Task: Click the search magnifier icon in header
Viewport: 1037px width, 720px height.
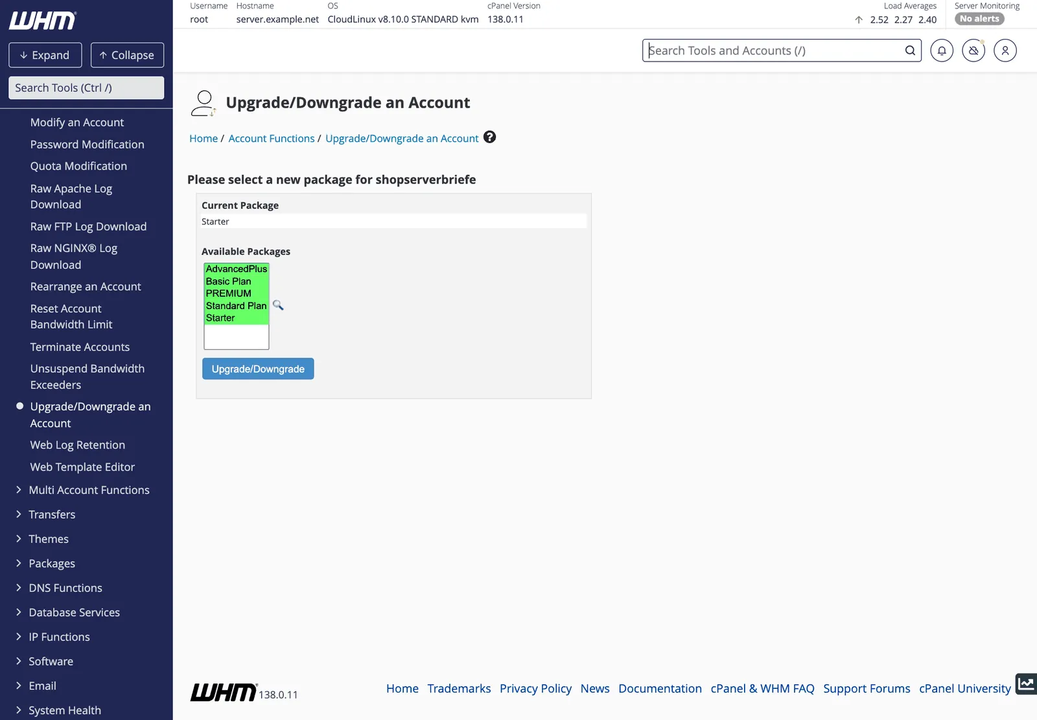Action: 910,51
